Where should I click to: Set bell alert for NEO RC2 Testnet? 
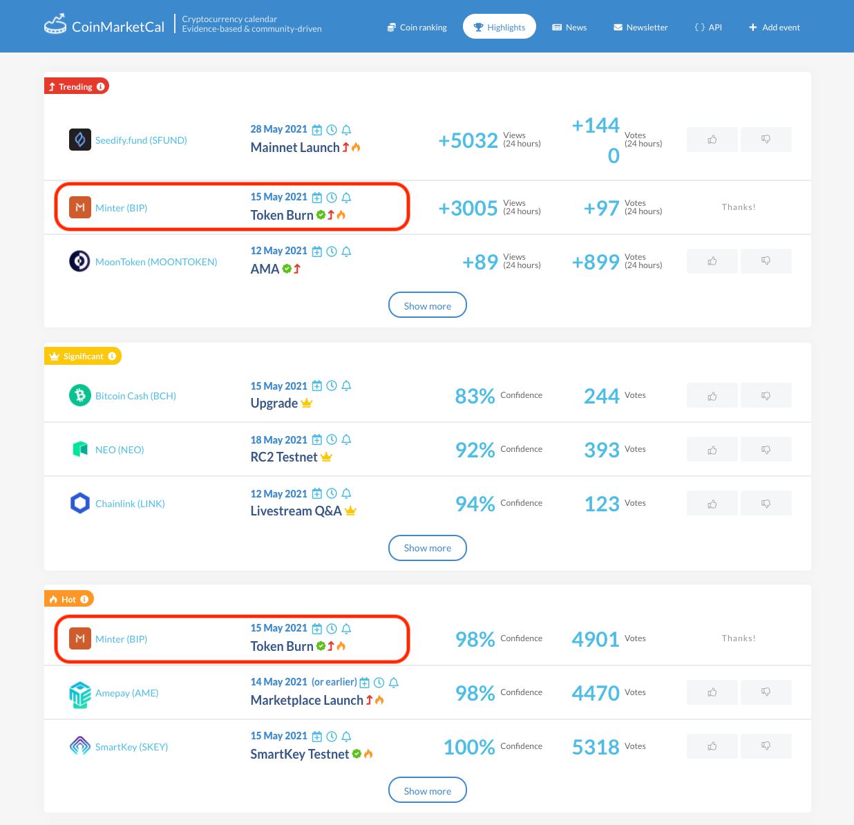[x=347, y=440]
